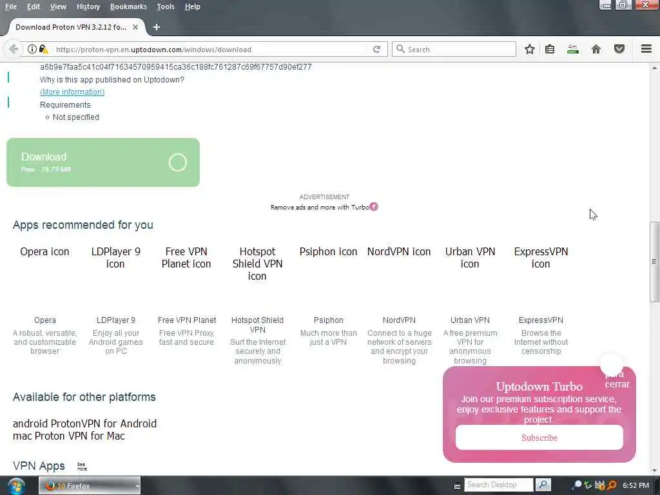
Task: Click the magnifier in the search box
Action: tap(400, 49)
